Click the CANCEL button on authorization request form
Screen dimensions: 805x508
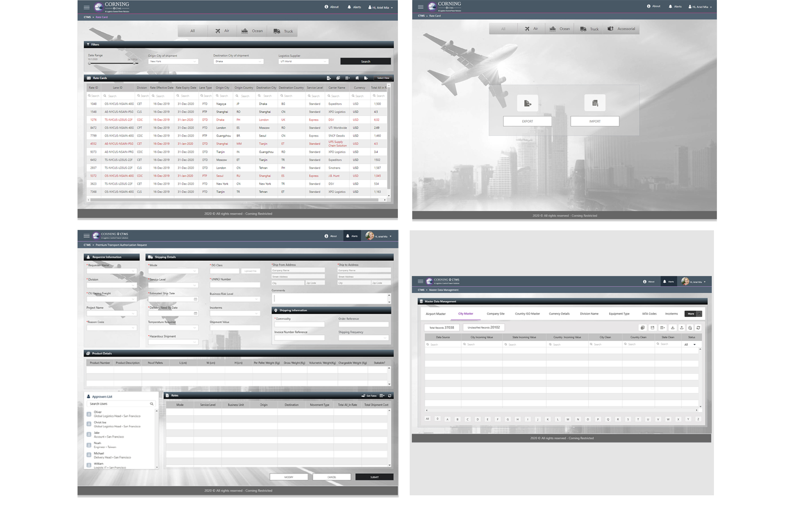332,477
